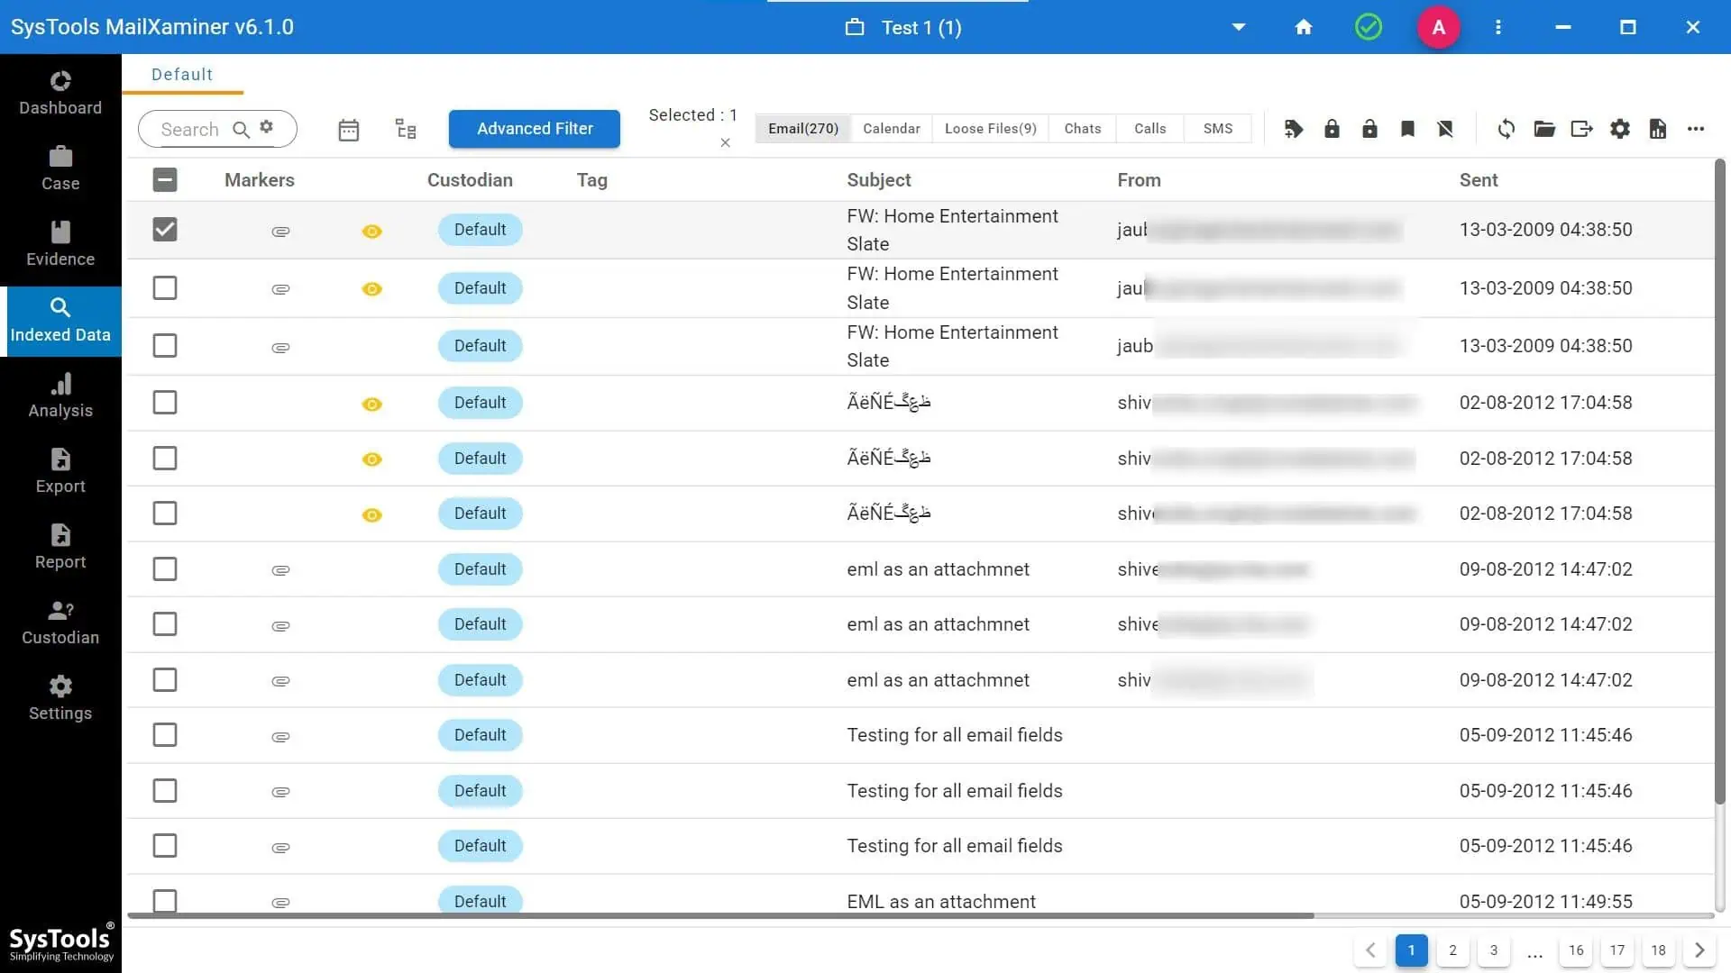Screen dimensions: 1731x973
Task: Expand the Test 1 (1) case dropdown arrow
Action: pos(1239,27)
